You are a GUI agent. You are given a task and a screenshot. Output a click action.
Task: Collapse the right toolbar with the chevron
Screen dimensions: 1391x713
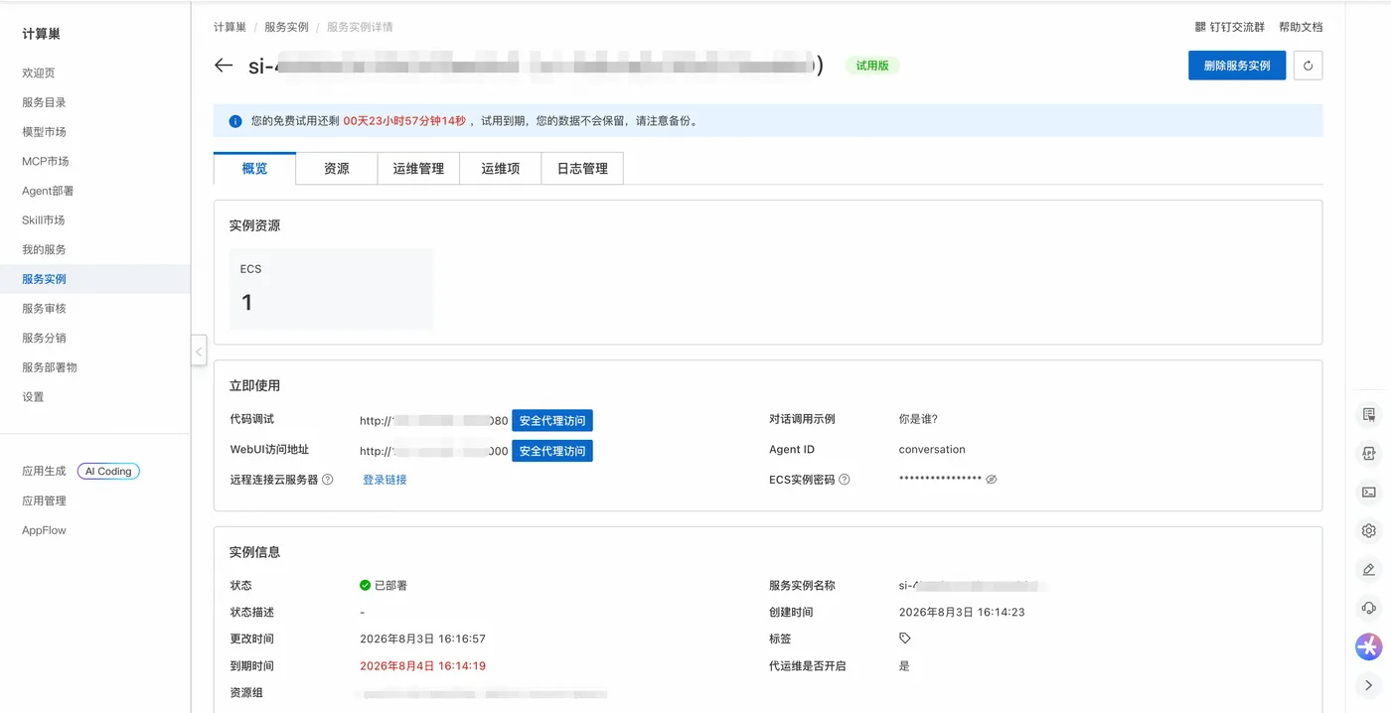(x=1369, y=685)
